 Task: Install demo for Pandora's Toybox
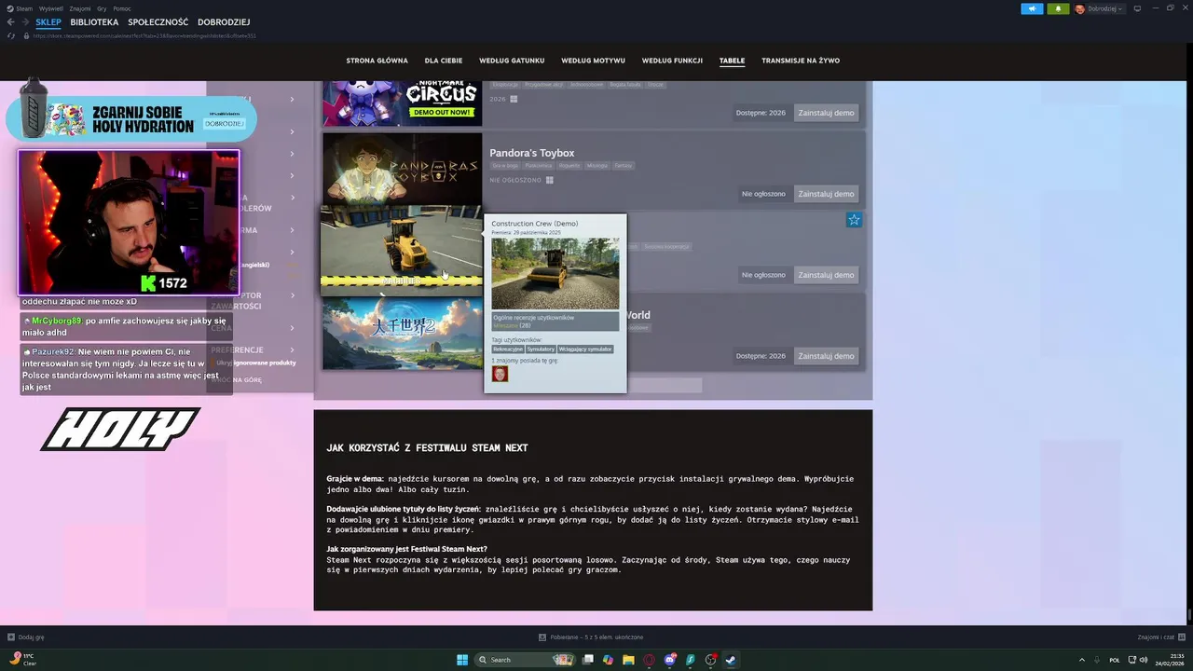click(826, 194)
